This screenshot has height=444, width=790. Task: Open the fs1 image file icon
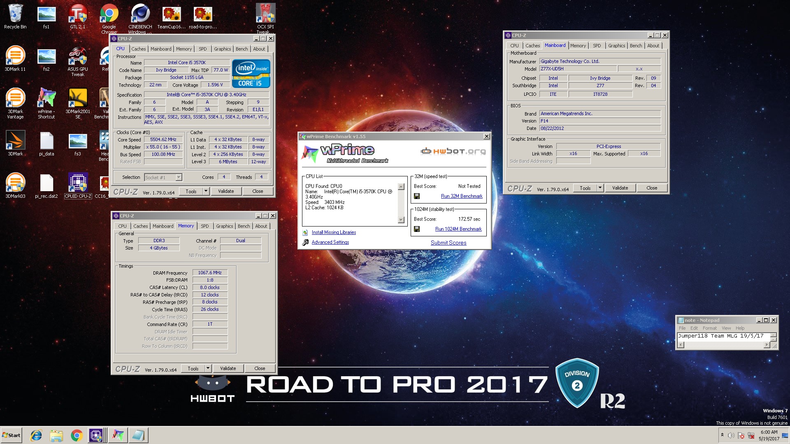pyautogui.click(x=46, y=16)
